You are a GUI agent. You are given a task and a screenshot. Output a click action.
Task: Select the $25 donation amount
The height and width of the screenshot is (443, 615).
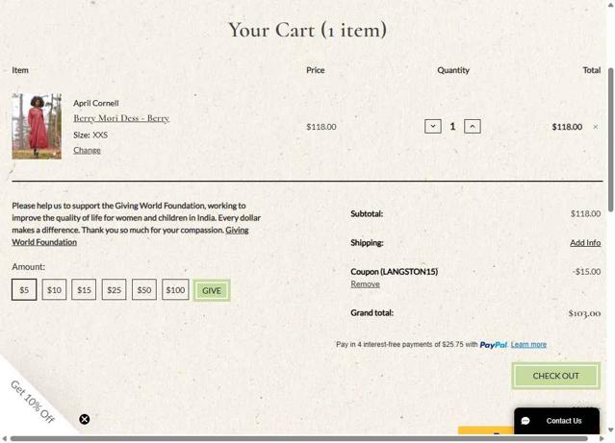pos(115,290)
